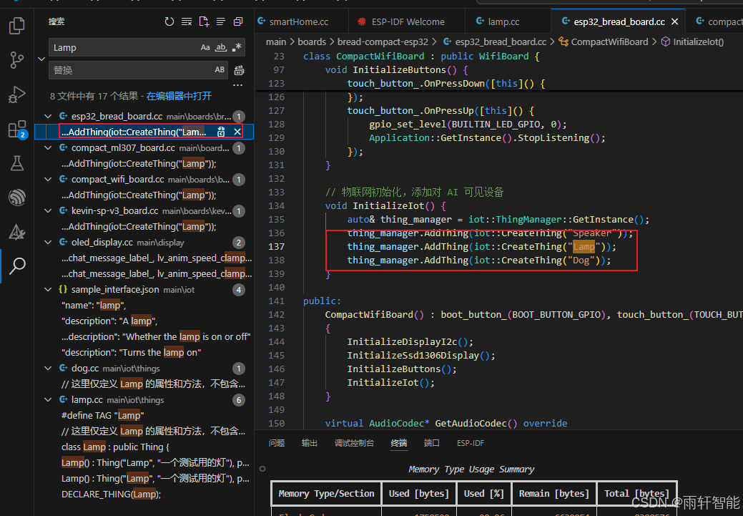Viewport: 743px width, 516px height.
Task: Collapse kevin-sp-v3_board.cc results
Action: 48,210
